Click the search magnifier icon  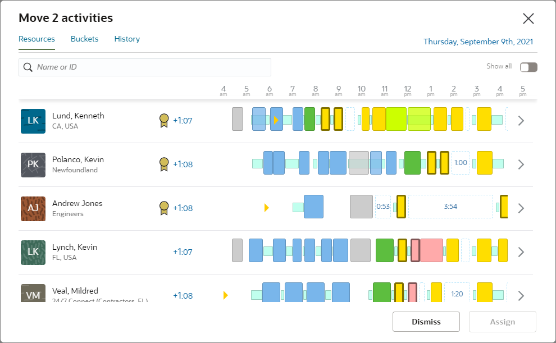(x=28, y=67)
